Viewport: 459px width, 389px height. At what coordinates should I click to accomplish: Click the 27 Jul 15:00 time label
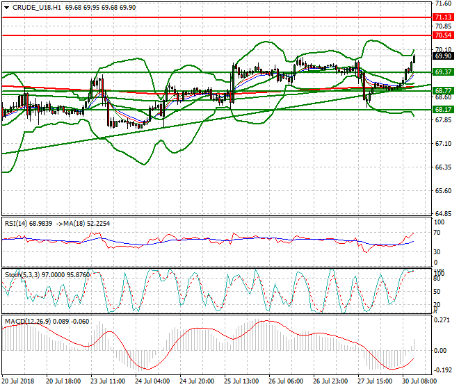375,381
